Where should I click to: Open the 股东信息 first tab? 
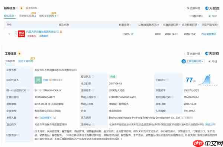coord(10,16)
